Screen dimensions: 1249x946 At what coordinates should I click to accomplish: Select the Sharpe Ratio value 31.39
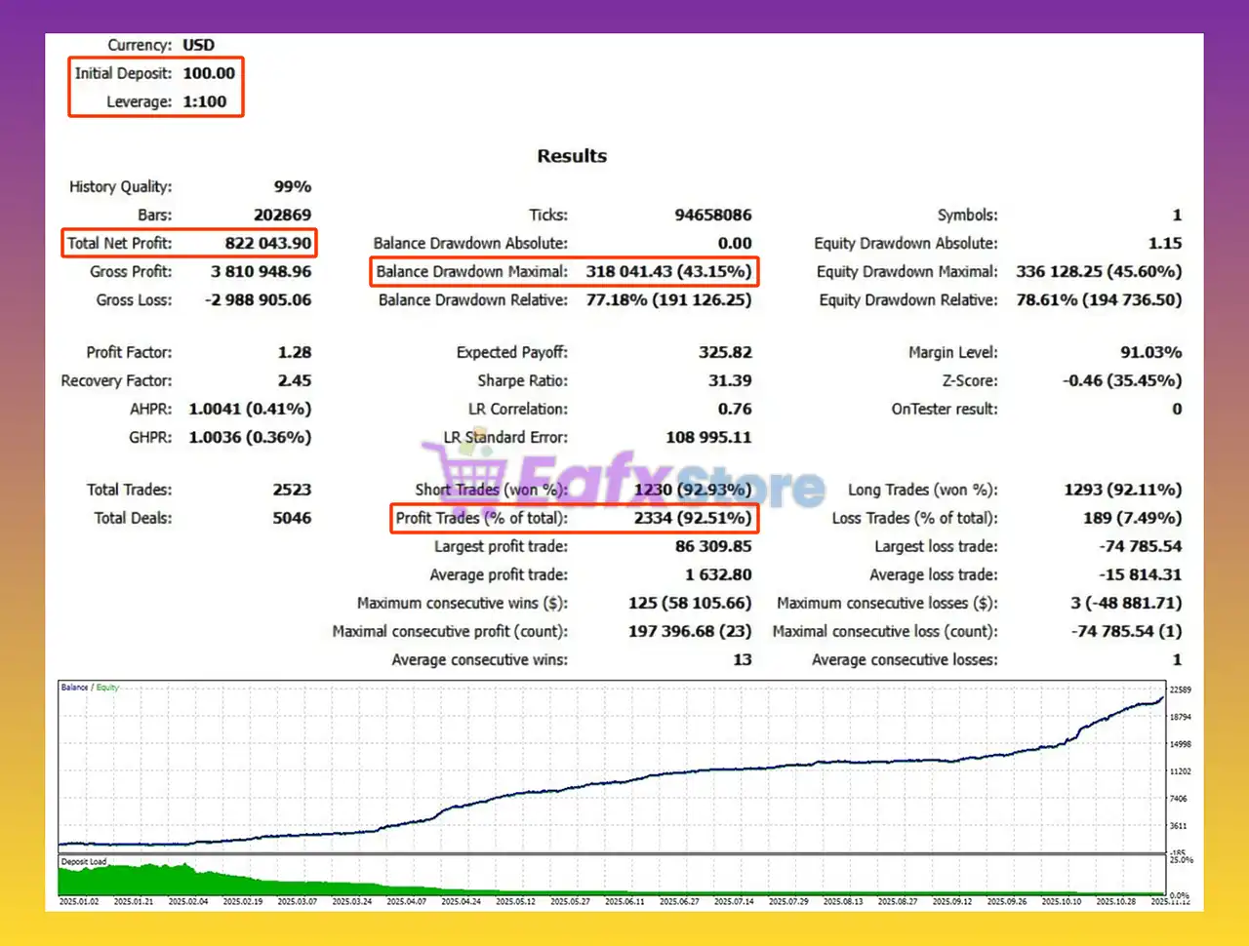[729, 380]
